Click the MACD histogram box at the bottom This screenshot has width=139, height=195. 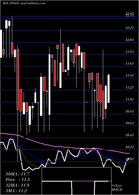click(76, 181)
